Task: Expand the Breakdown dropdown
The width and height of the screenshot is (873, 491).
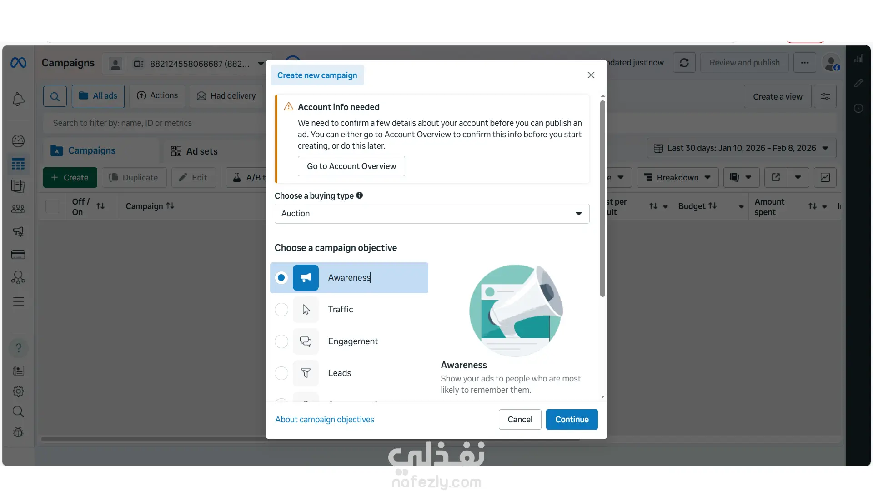Action: (677, 177)
